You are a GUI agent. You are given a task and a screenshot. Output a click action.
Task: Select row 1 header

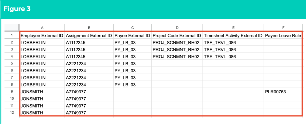click(x=12, y=36)
